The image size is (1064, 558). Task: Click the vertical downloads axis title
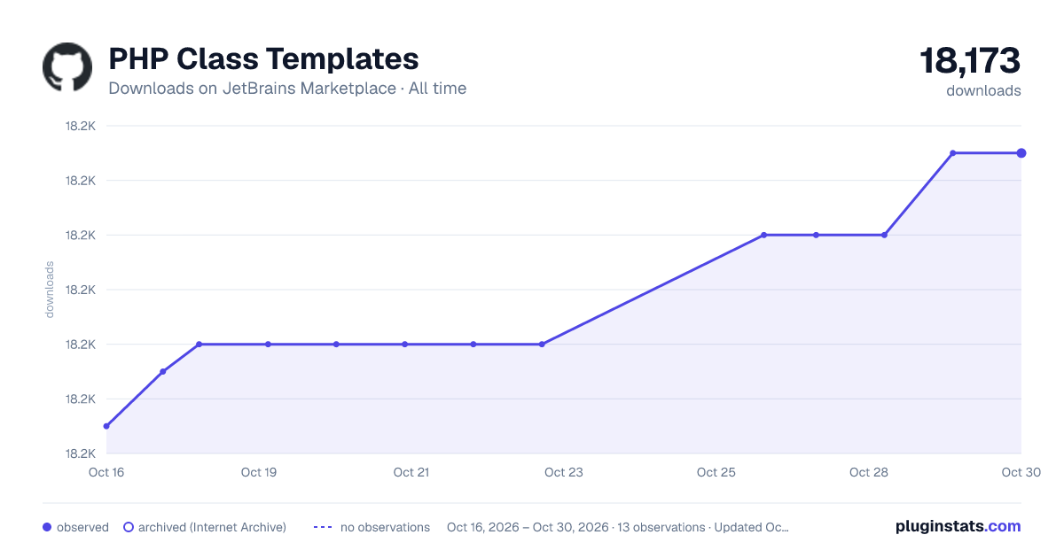(50, 289)
